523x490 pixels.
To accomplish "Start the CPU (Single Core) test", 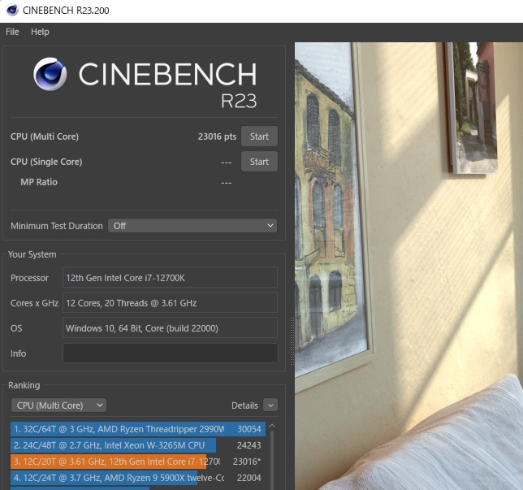I will coord(259,162).
